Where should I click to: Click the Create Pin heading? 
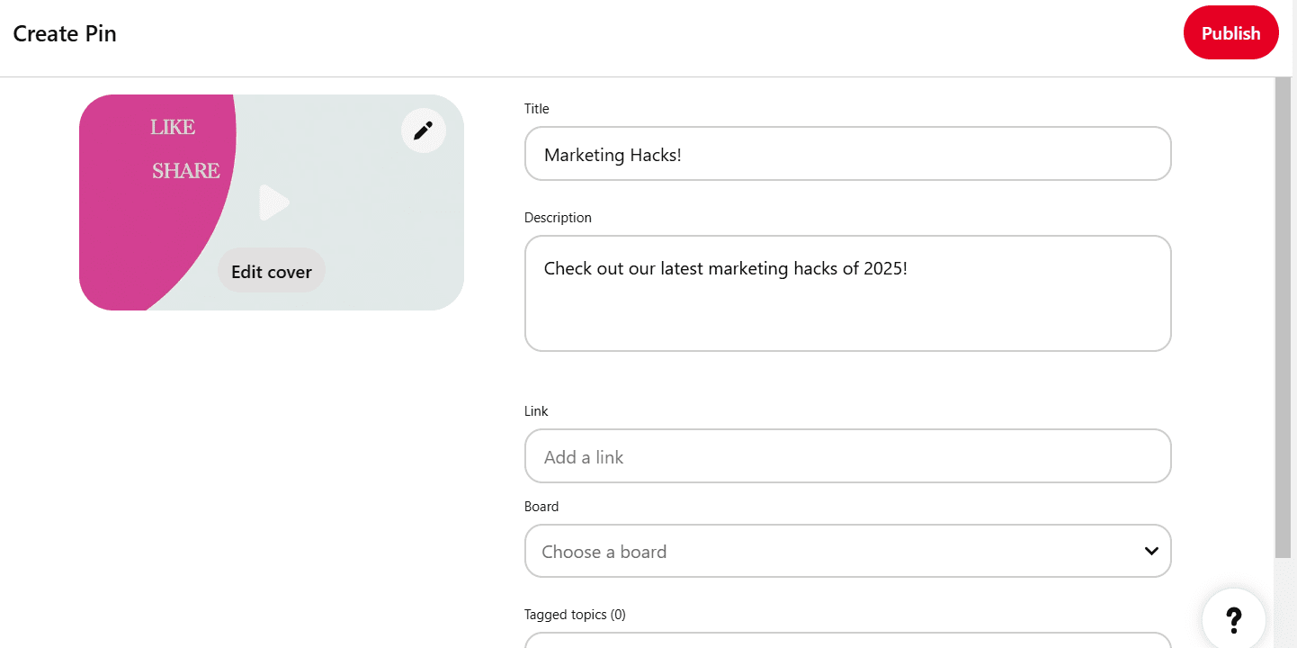65,34
